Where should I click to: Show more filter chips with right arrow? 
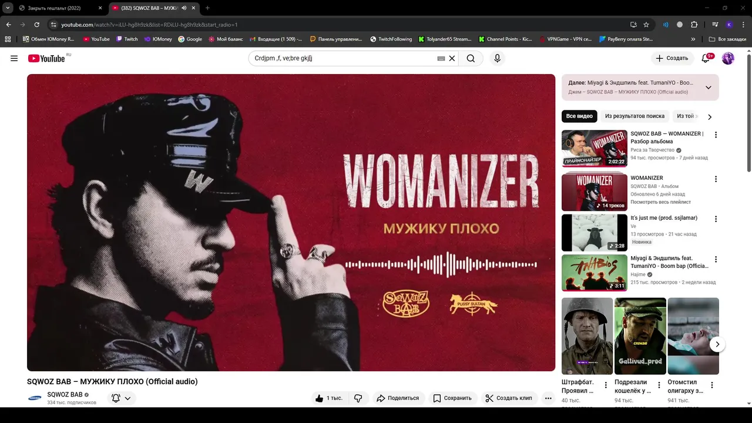[710, 117]
